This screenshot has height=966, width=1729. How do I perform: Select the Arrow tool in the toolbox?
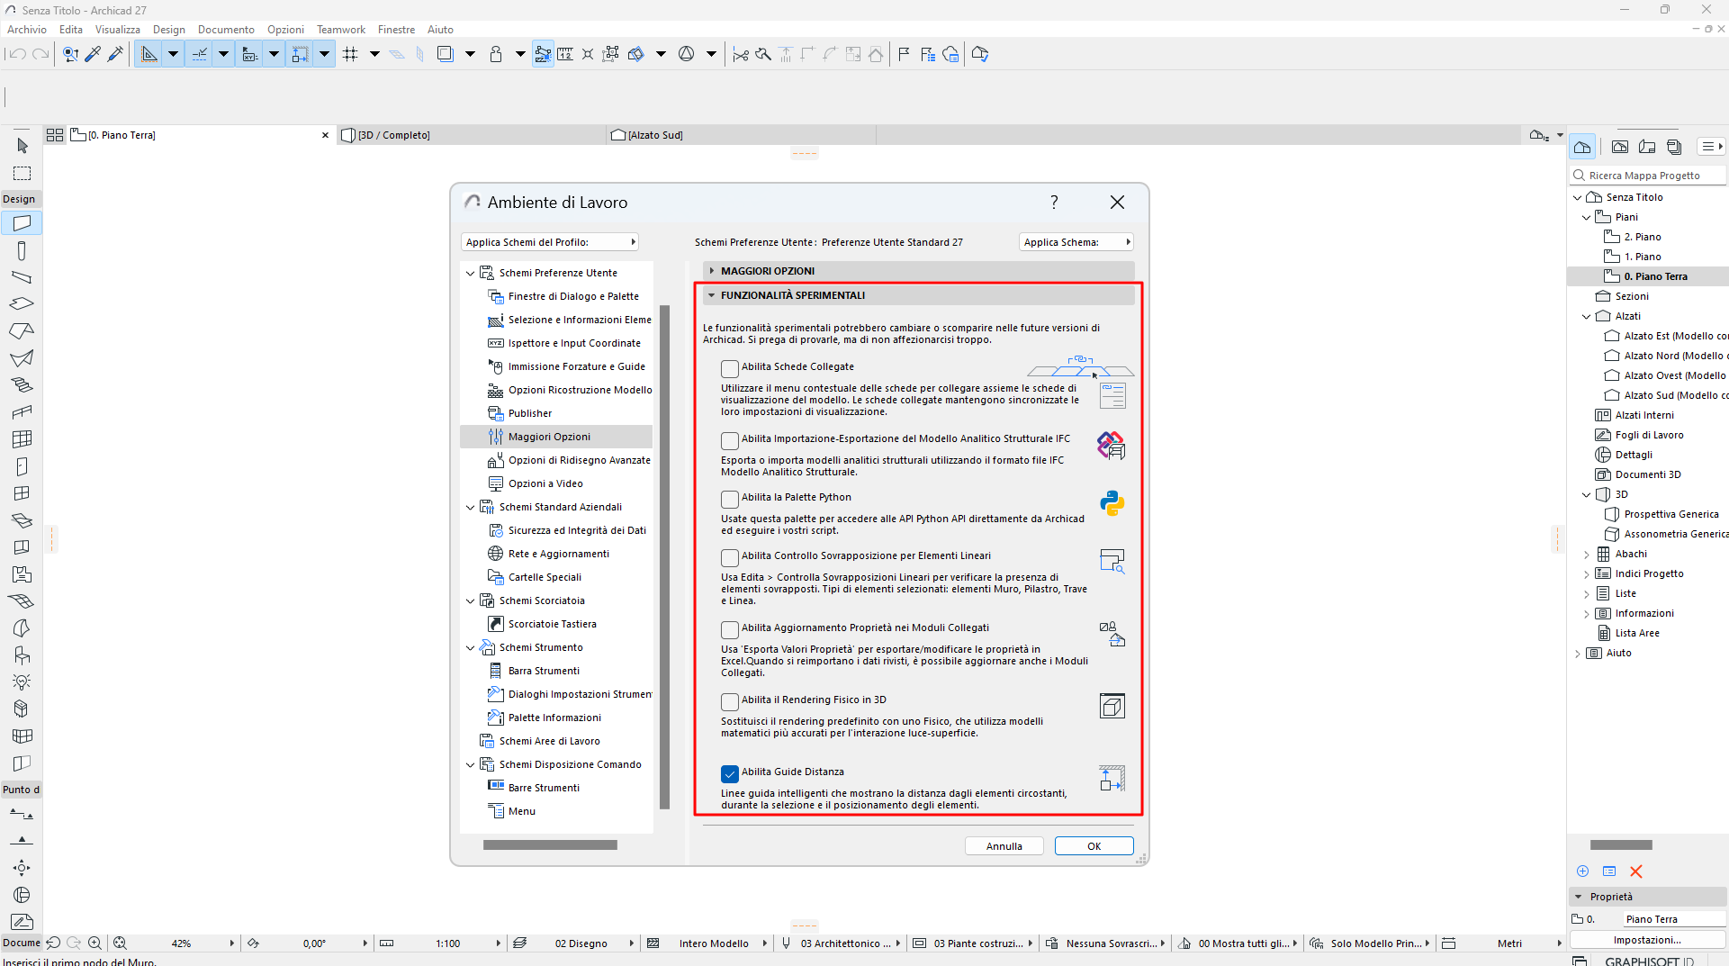(23, 146)
